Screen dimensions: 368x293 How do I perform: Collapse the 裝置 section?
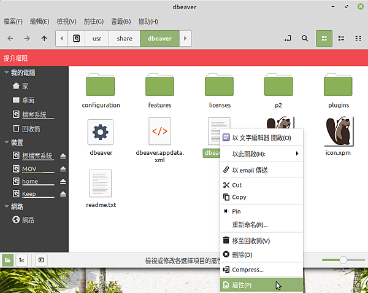[7, 142]
